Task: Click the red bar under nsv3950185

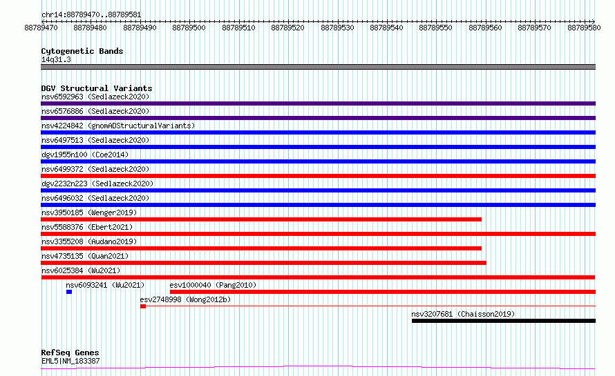Action: [x=261, y=219]
